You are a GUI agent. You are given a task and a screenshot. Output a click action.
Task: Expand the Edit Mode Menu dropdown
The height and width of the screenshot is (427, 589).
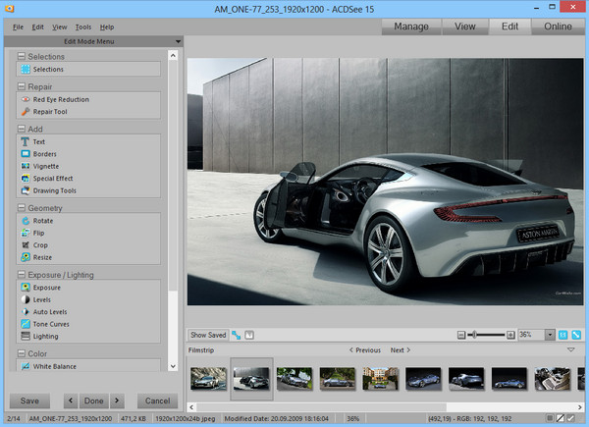[x=177, y=41]
